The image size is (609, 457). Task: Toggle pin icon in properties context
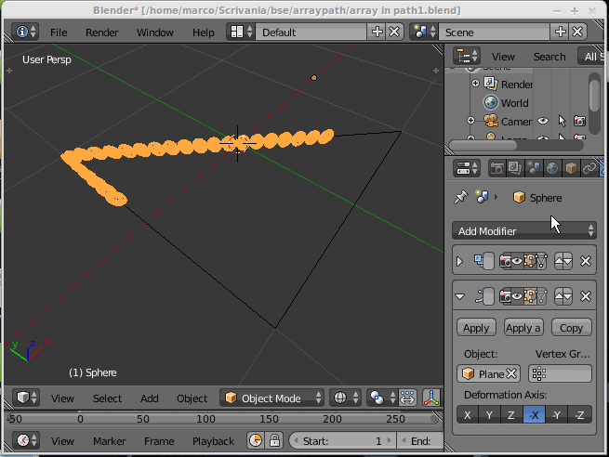point(461,197)
